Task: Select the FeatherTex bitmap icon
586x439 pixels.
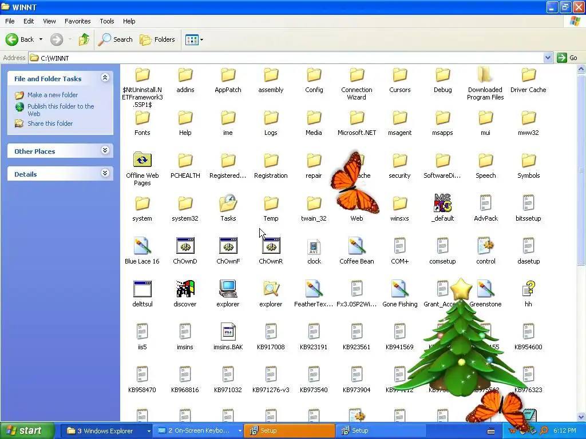Action: (x=314, y=289)
